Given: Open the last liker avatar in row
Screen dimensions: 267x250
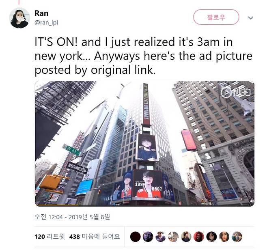Looking at the screenshot, I should 237,237.
